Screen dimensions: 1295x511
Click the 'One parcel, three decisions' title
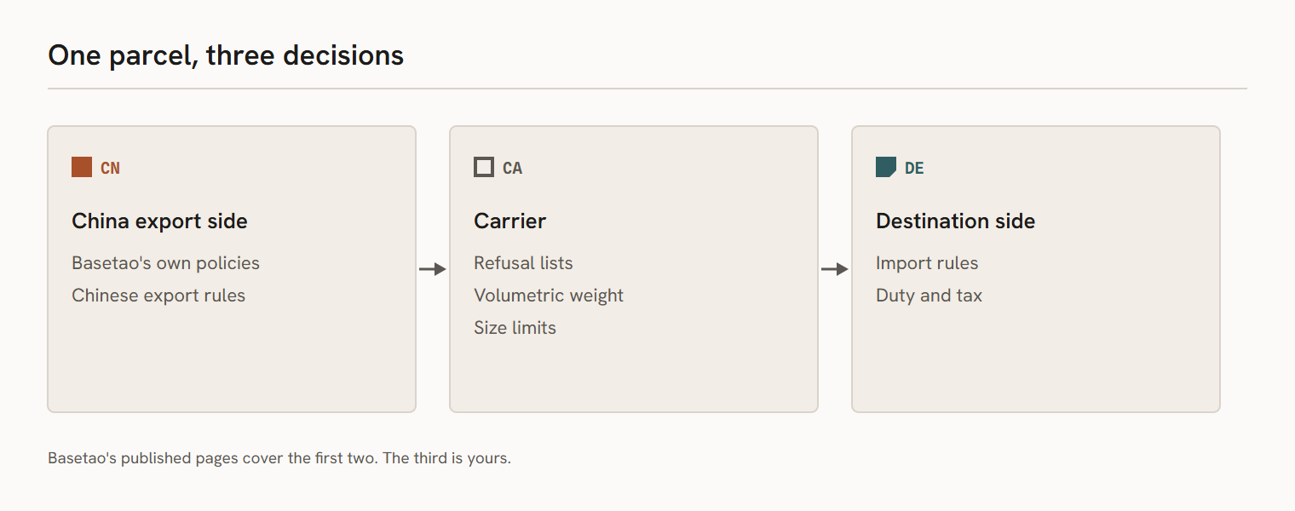click(226, 55)
